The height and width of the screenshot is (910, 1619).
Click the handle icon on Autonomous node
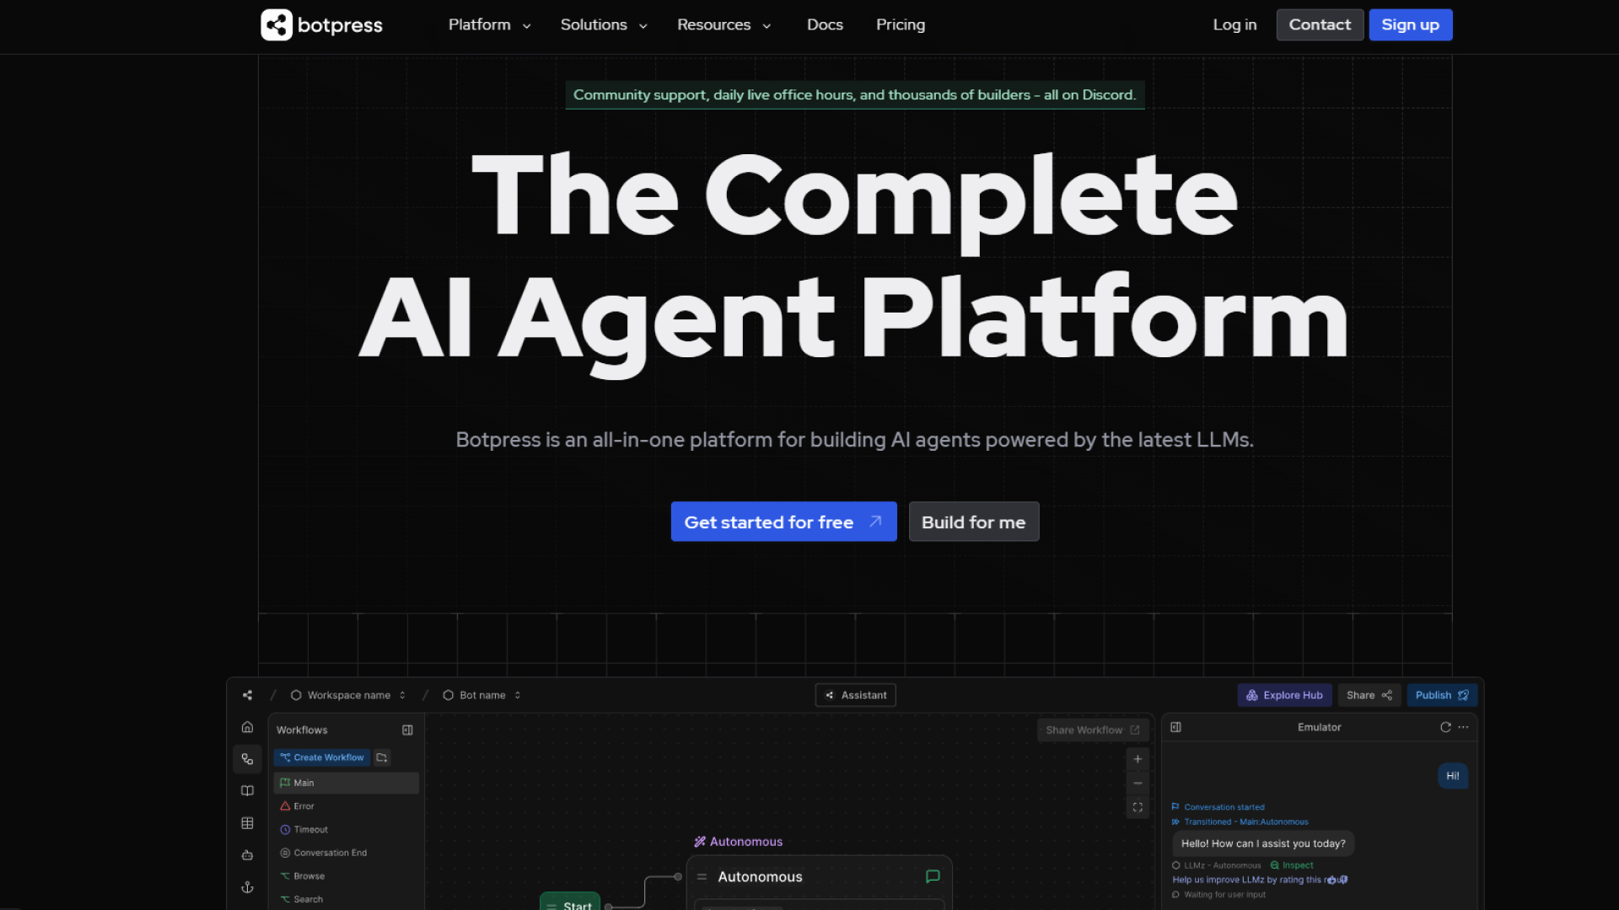click(702, 877)
